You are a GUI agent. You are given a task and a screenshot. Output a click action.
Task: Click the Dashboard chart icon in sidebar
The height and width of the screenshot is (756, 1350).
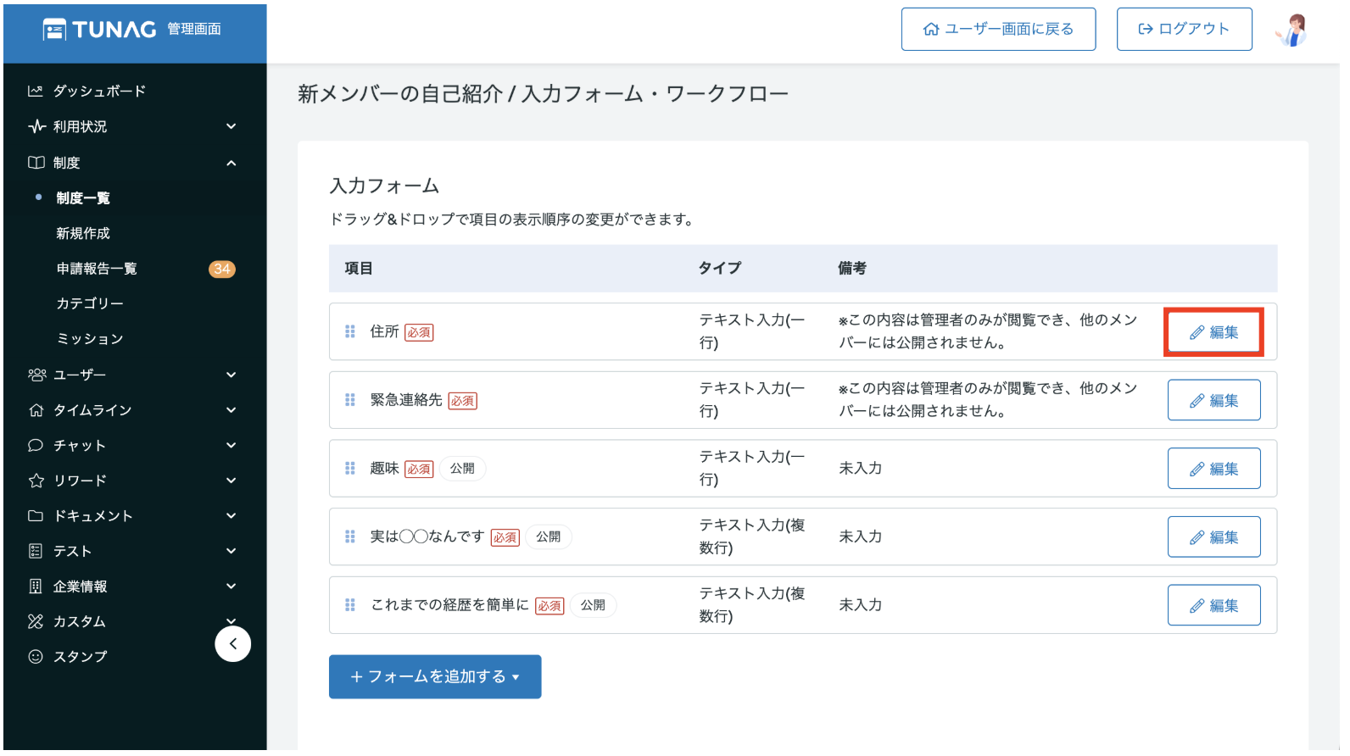(35, 91)
